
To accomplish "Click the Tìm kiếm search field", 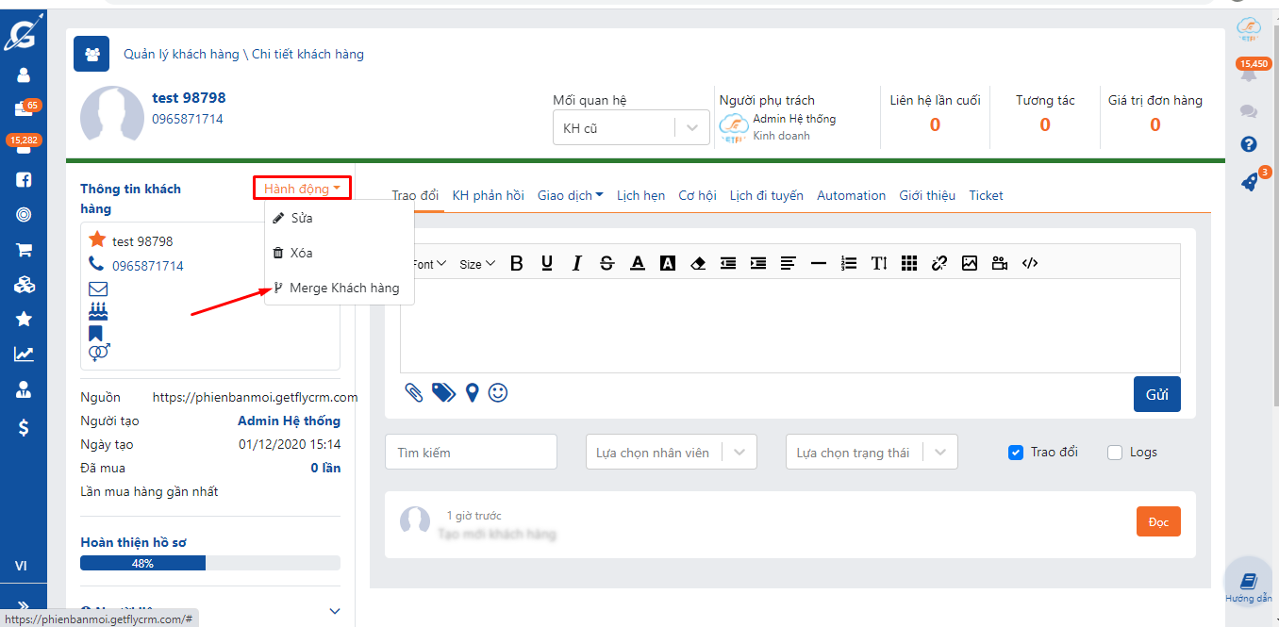I will [471, 453].
